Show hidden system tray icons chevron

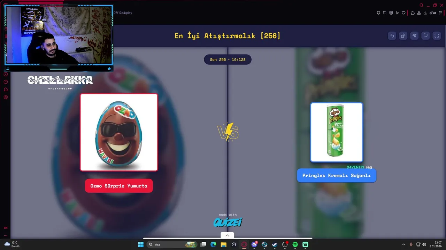point(403,244)
